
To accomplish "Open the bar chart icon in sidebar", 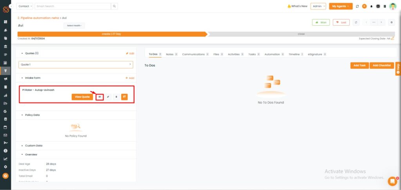I will 5,95.
